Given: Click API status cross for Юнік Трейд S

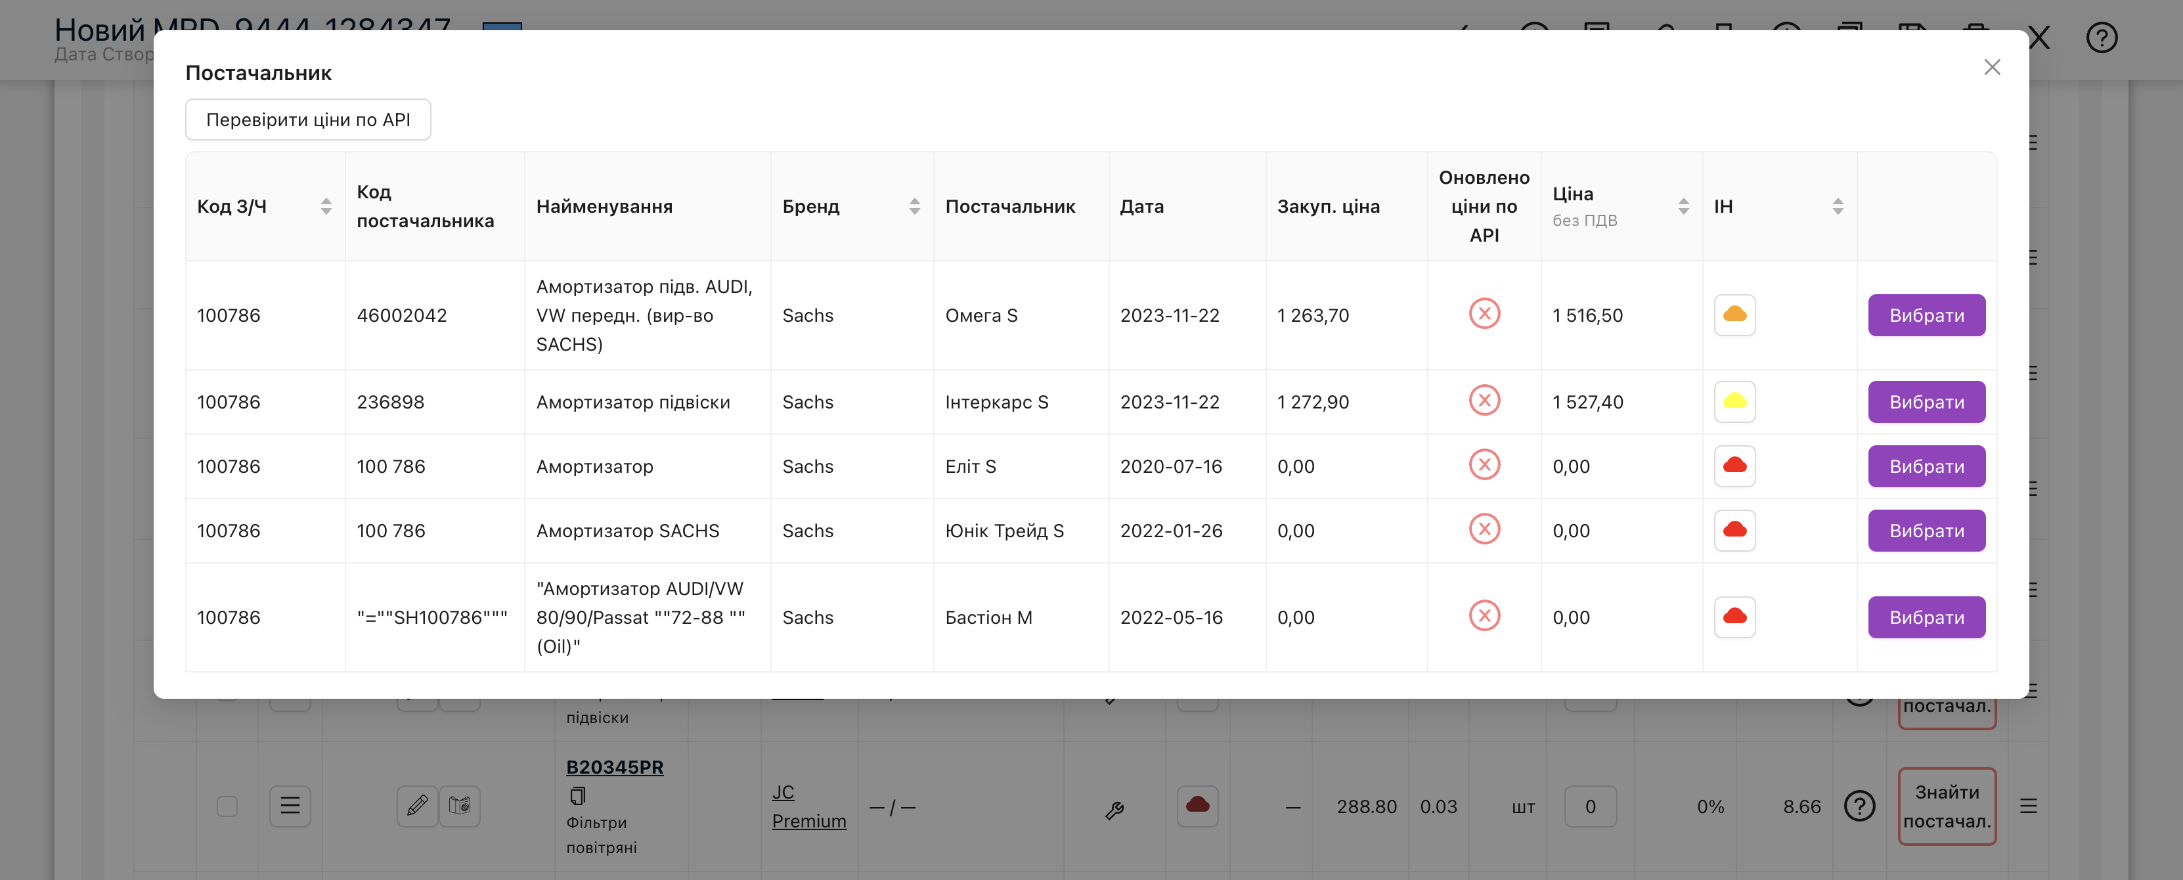Looking at the screenshot, I should click(x=1484, y=529).
